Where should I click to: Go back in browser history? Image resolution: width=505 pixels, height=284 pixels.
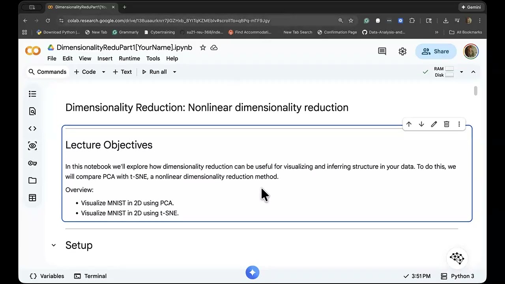click(x=25, y=21)
